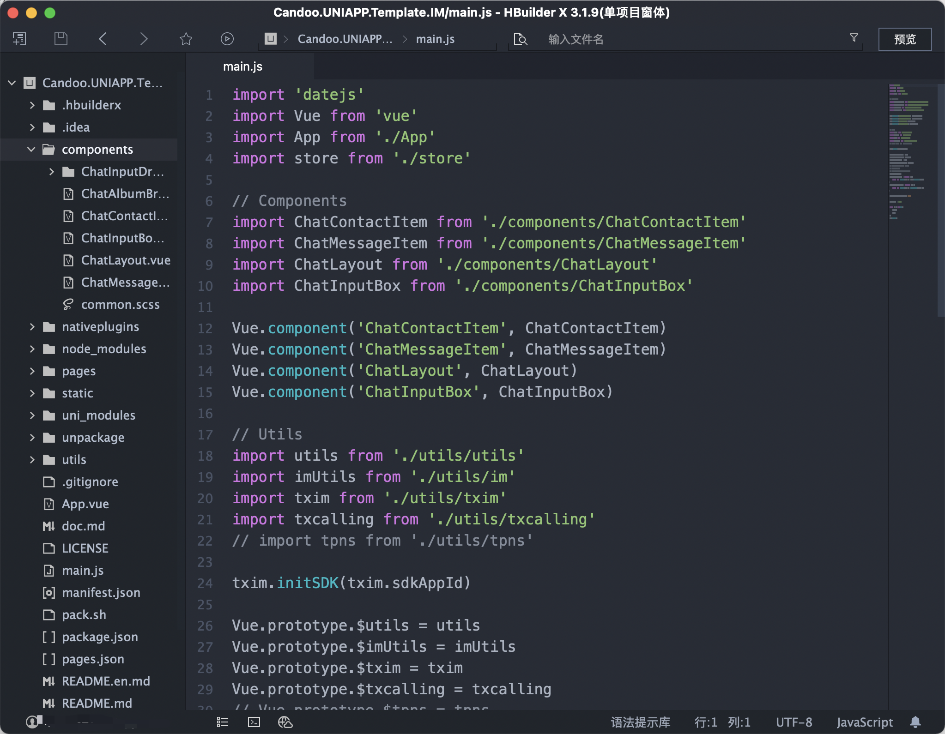945x734 pixels.
Task: Expand the unpackage folder
Action: (x=32, y=438)
